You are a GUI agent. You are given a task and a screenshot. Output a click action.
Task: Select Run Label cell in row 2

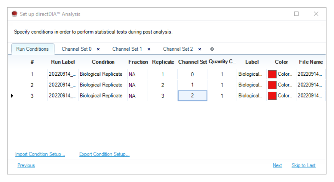coord(63,85)
